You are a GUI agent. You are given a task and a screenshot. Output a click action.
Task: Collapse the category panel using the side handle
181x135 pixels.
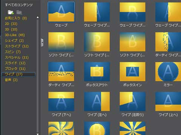(42, 43)
